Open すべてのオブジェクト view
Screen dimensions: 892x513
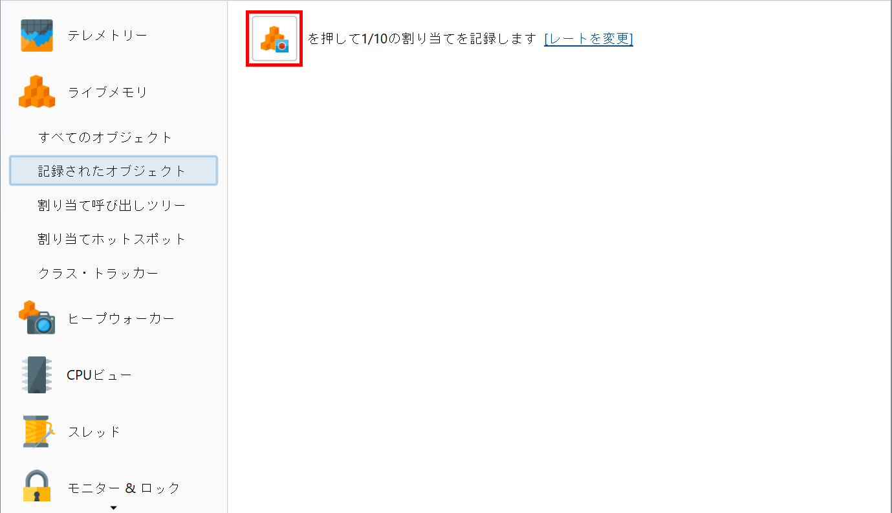(x=105, y=137)
